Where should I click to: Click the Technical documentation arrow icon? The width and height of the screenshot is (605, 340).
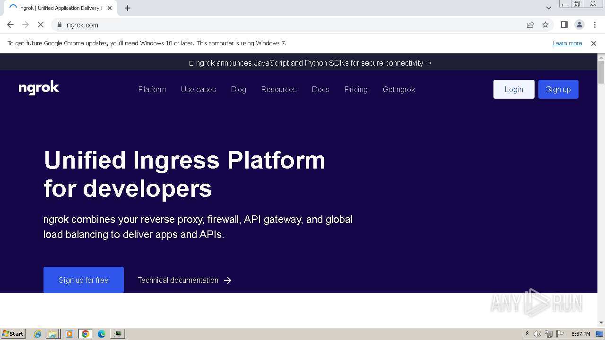pyautogui.click(x=228, y=280)
